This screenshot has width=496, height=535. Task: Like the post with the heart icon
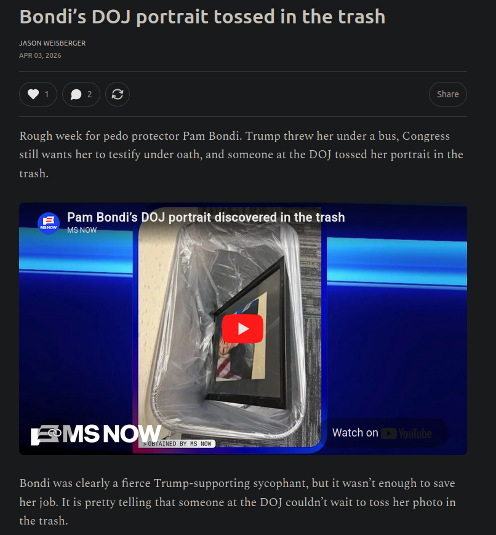click(33, 94)
